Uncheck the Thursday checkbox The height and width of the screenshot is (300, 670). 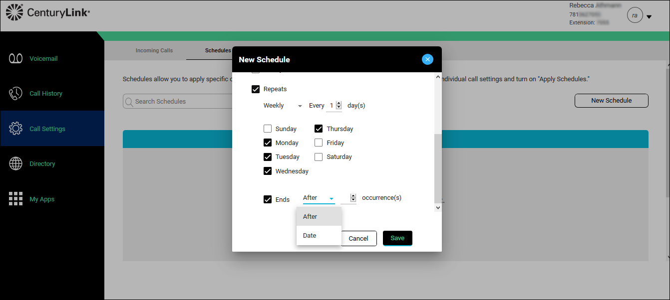(319, 129)
